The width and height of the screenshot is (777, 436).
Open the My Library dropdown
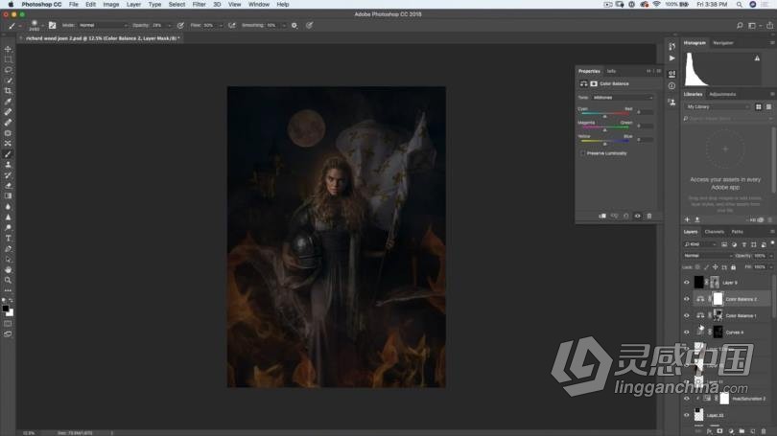tap(717, 107)
